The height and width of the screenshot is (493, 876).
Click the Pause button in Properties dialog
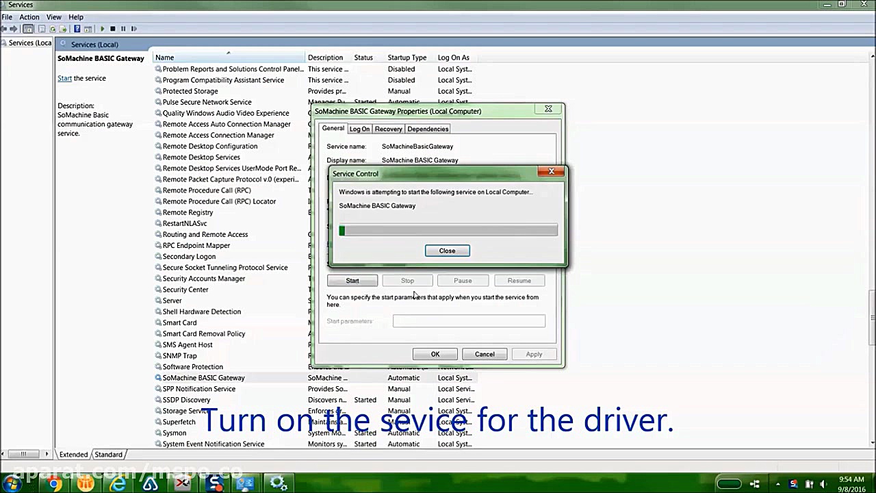(x=463, y=281)
